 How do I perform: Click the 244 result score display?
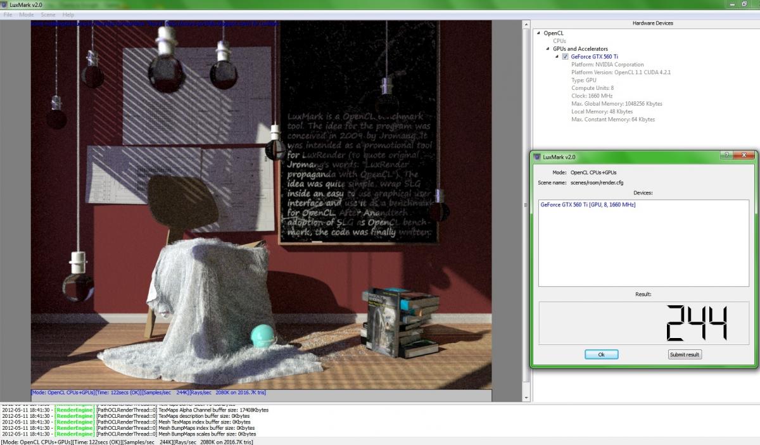pyautogui.click(x=643, y=323)
